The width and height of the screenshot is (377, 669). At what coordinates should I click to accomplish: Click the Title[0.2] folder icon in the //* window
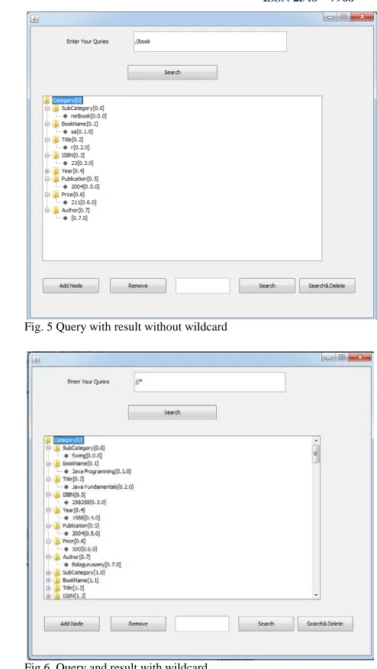click(x=57, y=479)
